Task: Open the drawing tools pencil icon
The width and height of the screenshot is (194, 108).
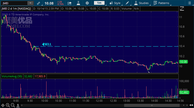Action: [127, 3]
